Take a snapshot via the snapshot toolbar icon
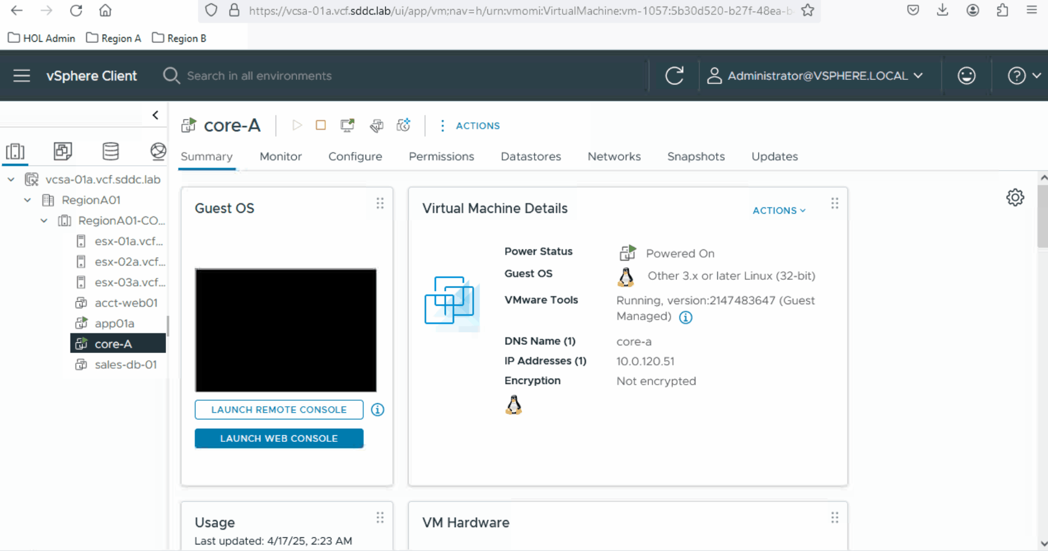This screenshot has width=1048, height=551. pos(403,125)
